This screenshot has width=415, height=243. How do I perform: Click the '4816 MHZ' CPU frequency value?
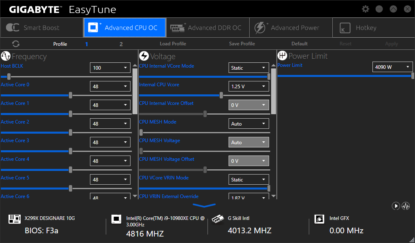coord(145,234)
